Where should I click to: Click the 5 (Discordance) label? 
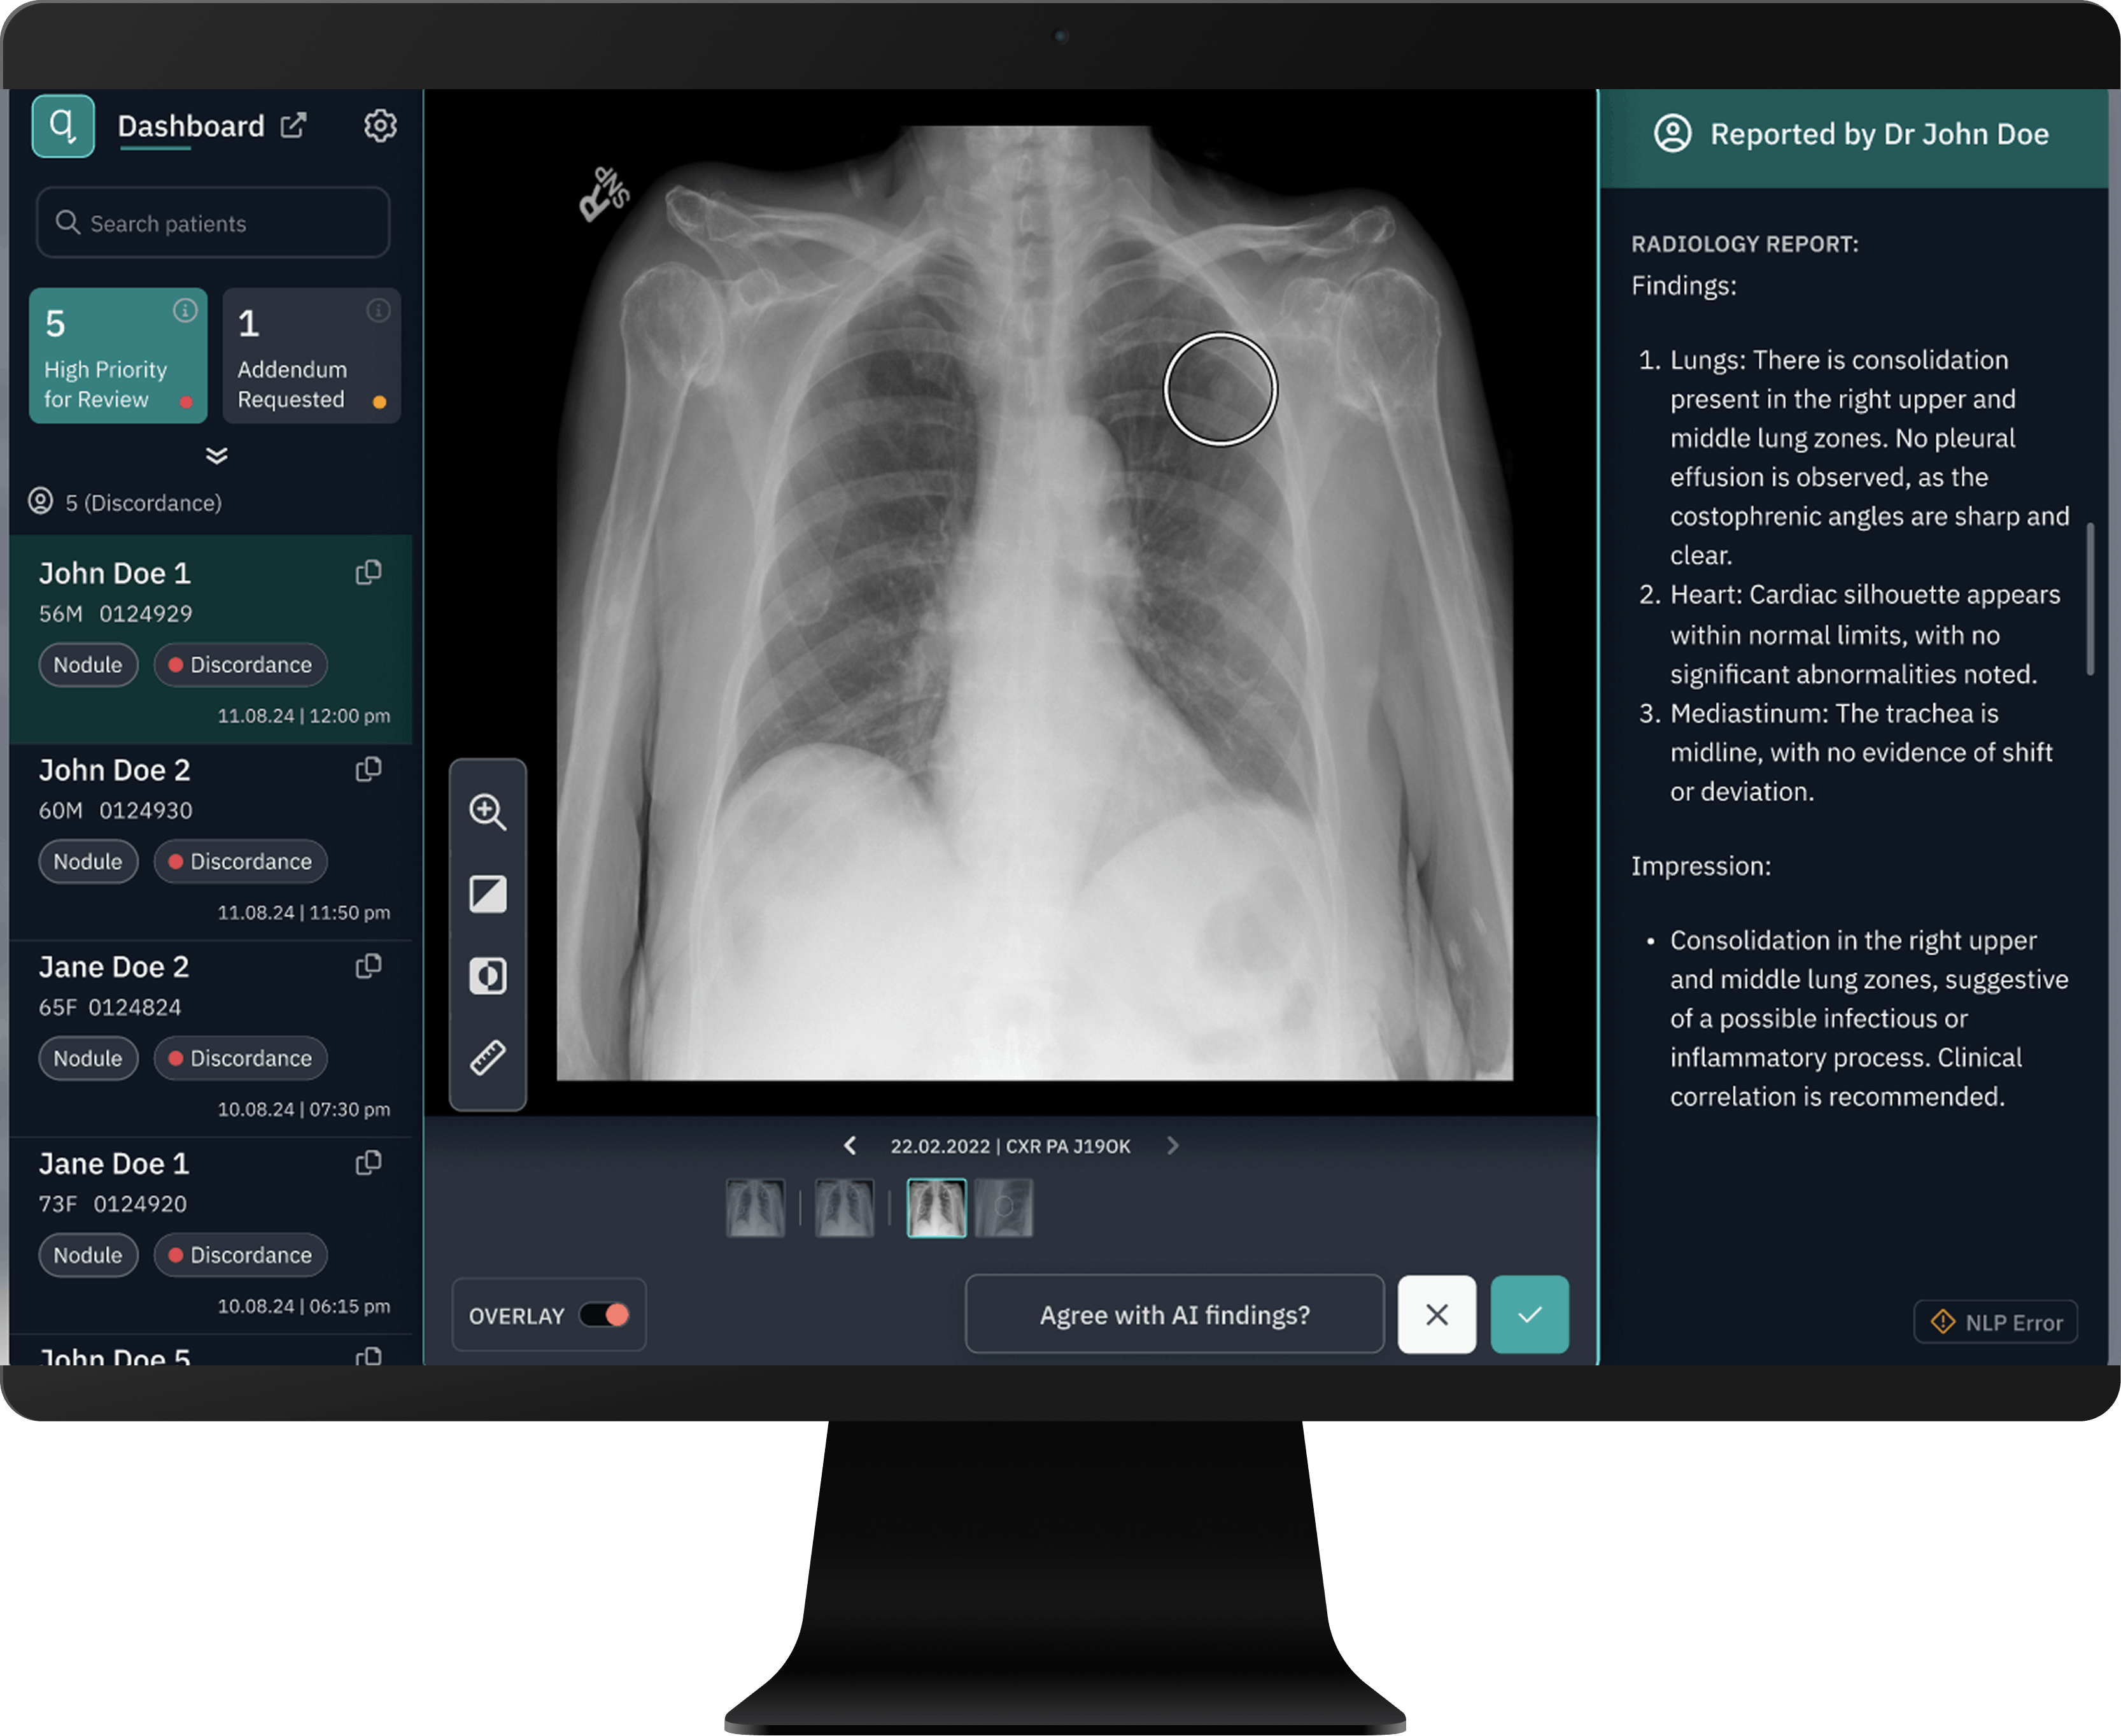click(x=143, y=502)
